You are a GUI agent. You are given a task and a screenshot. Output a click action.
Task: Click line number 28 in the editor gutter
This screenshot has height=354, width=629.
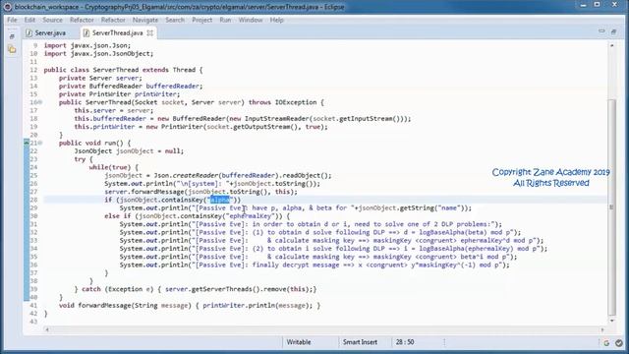coord(33,200)
